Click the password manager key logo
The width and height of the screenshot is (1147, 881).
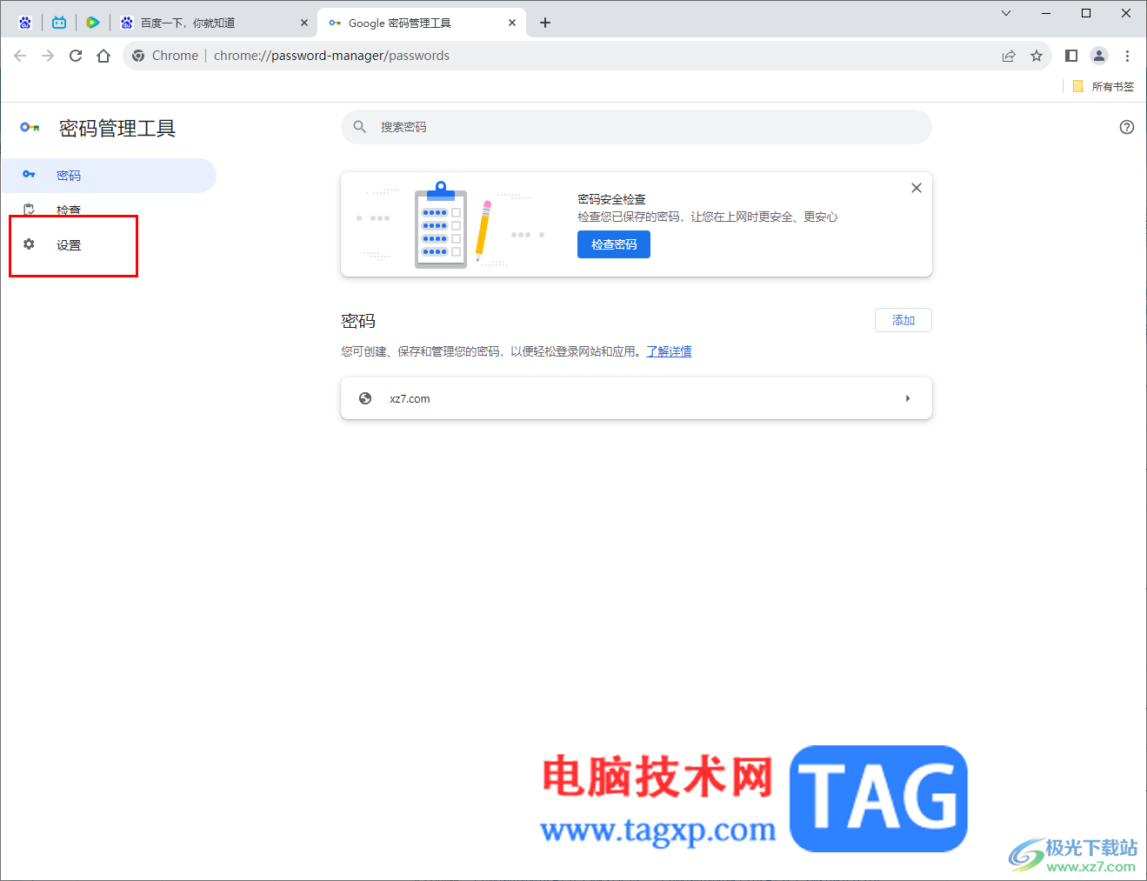30,128
